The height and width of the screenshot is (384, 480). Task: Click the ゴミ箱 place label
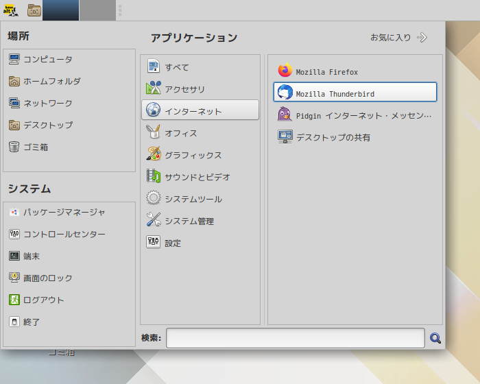(x=36, y=147)
